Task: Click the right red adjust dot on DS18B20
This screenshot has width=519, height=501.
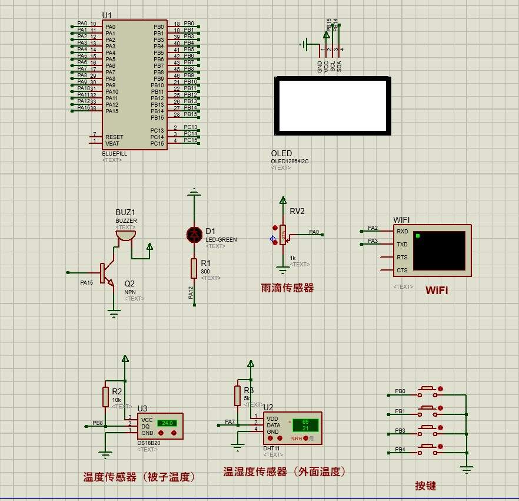Action: point(174,433)
